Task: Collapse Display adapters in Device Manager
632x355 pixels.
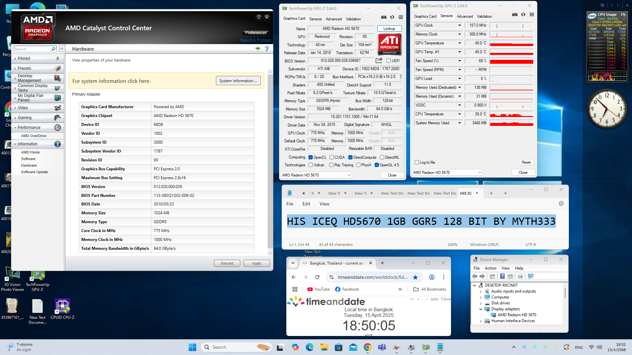Action: 481,309
